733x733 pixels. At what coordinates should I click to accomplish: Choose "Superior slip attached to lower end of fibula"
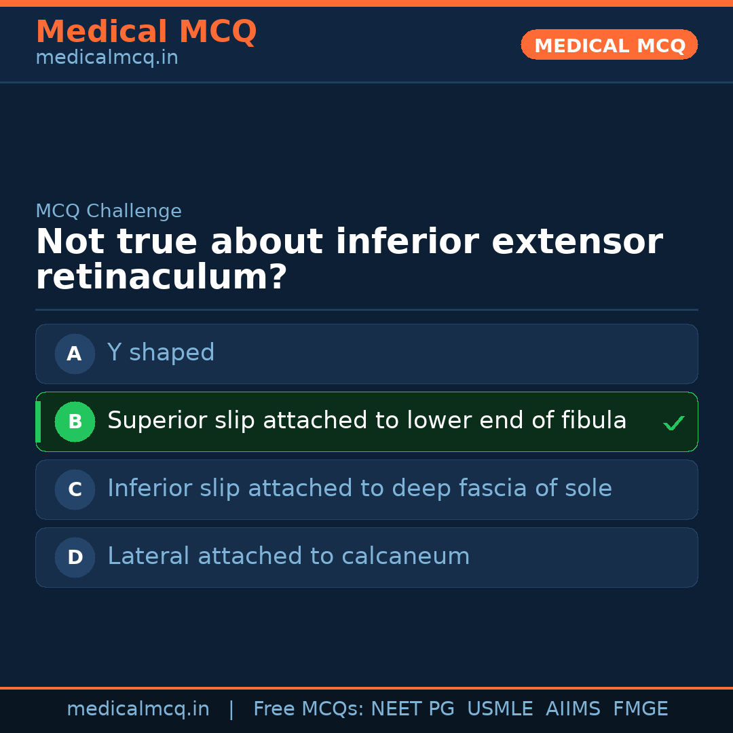click(x=366, y=421)
